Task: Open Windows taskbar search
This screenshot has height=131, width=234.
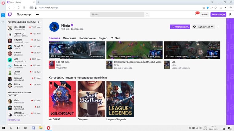Action: [x=11, y=128]
